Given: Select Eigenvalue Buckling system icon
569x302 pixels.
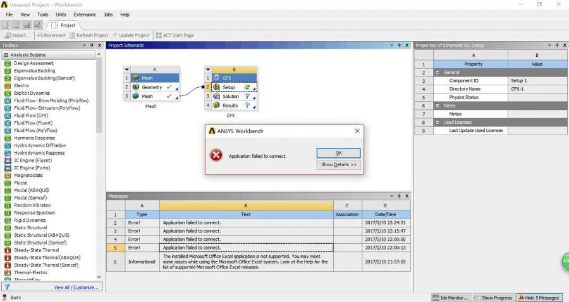Looking at the screenshot, I should click(x=7, y=71).
